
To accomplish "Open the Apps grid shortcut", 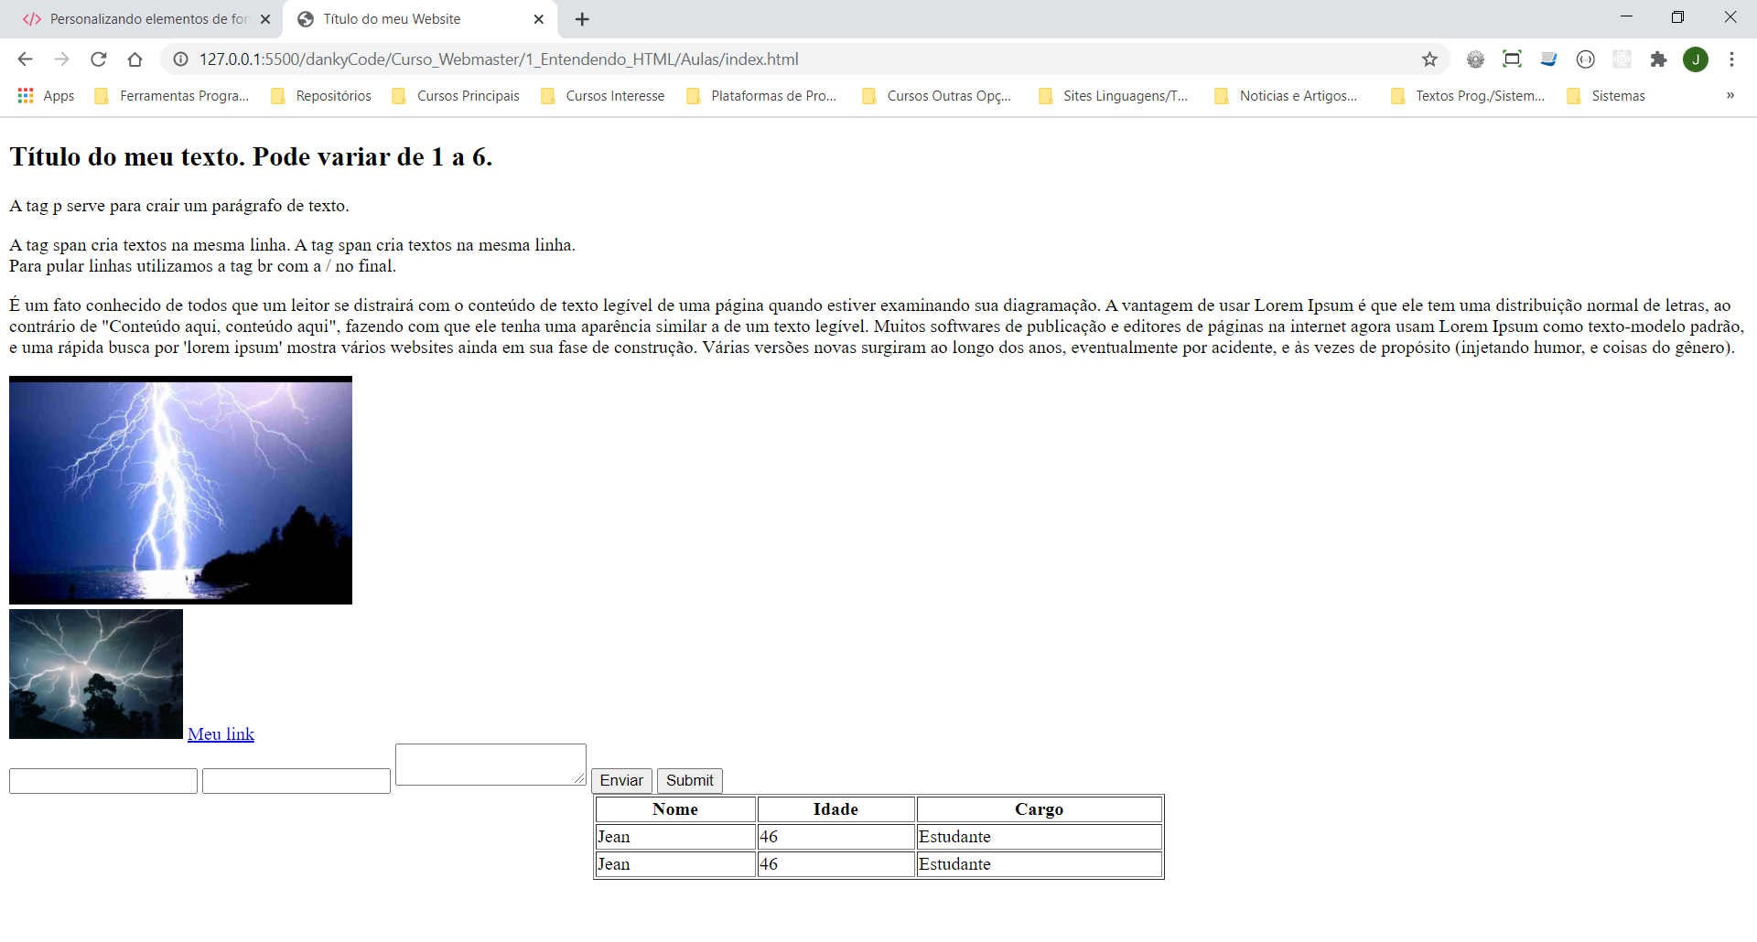I will pyautogui.click(x=46, y=96).
